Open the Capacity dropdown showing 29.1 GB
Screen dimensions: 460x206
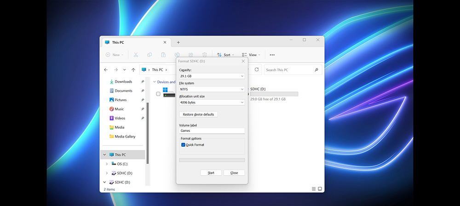(212, 76)
